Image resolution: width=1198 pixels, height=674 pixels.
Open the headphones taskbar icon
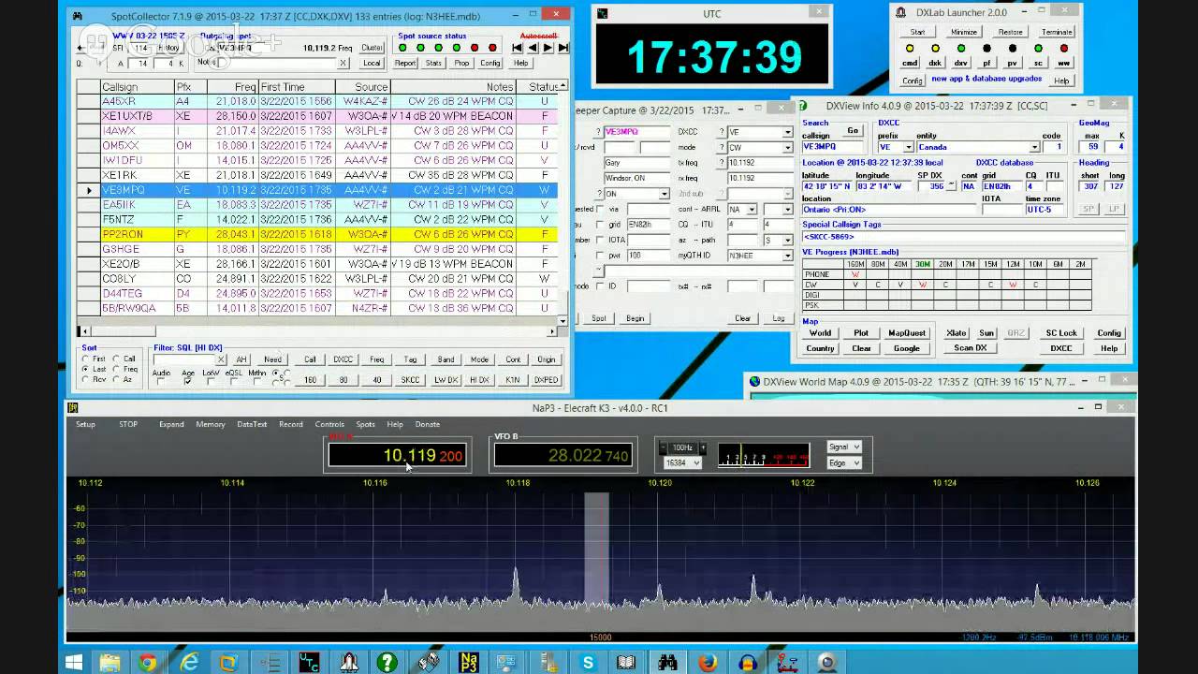(748, 663)
